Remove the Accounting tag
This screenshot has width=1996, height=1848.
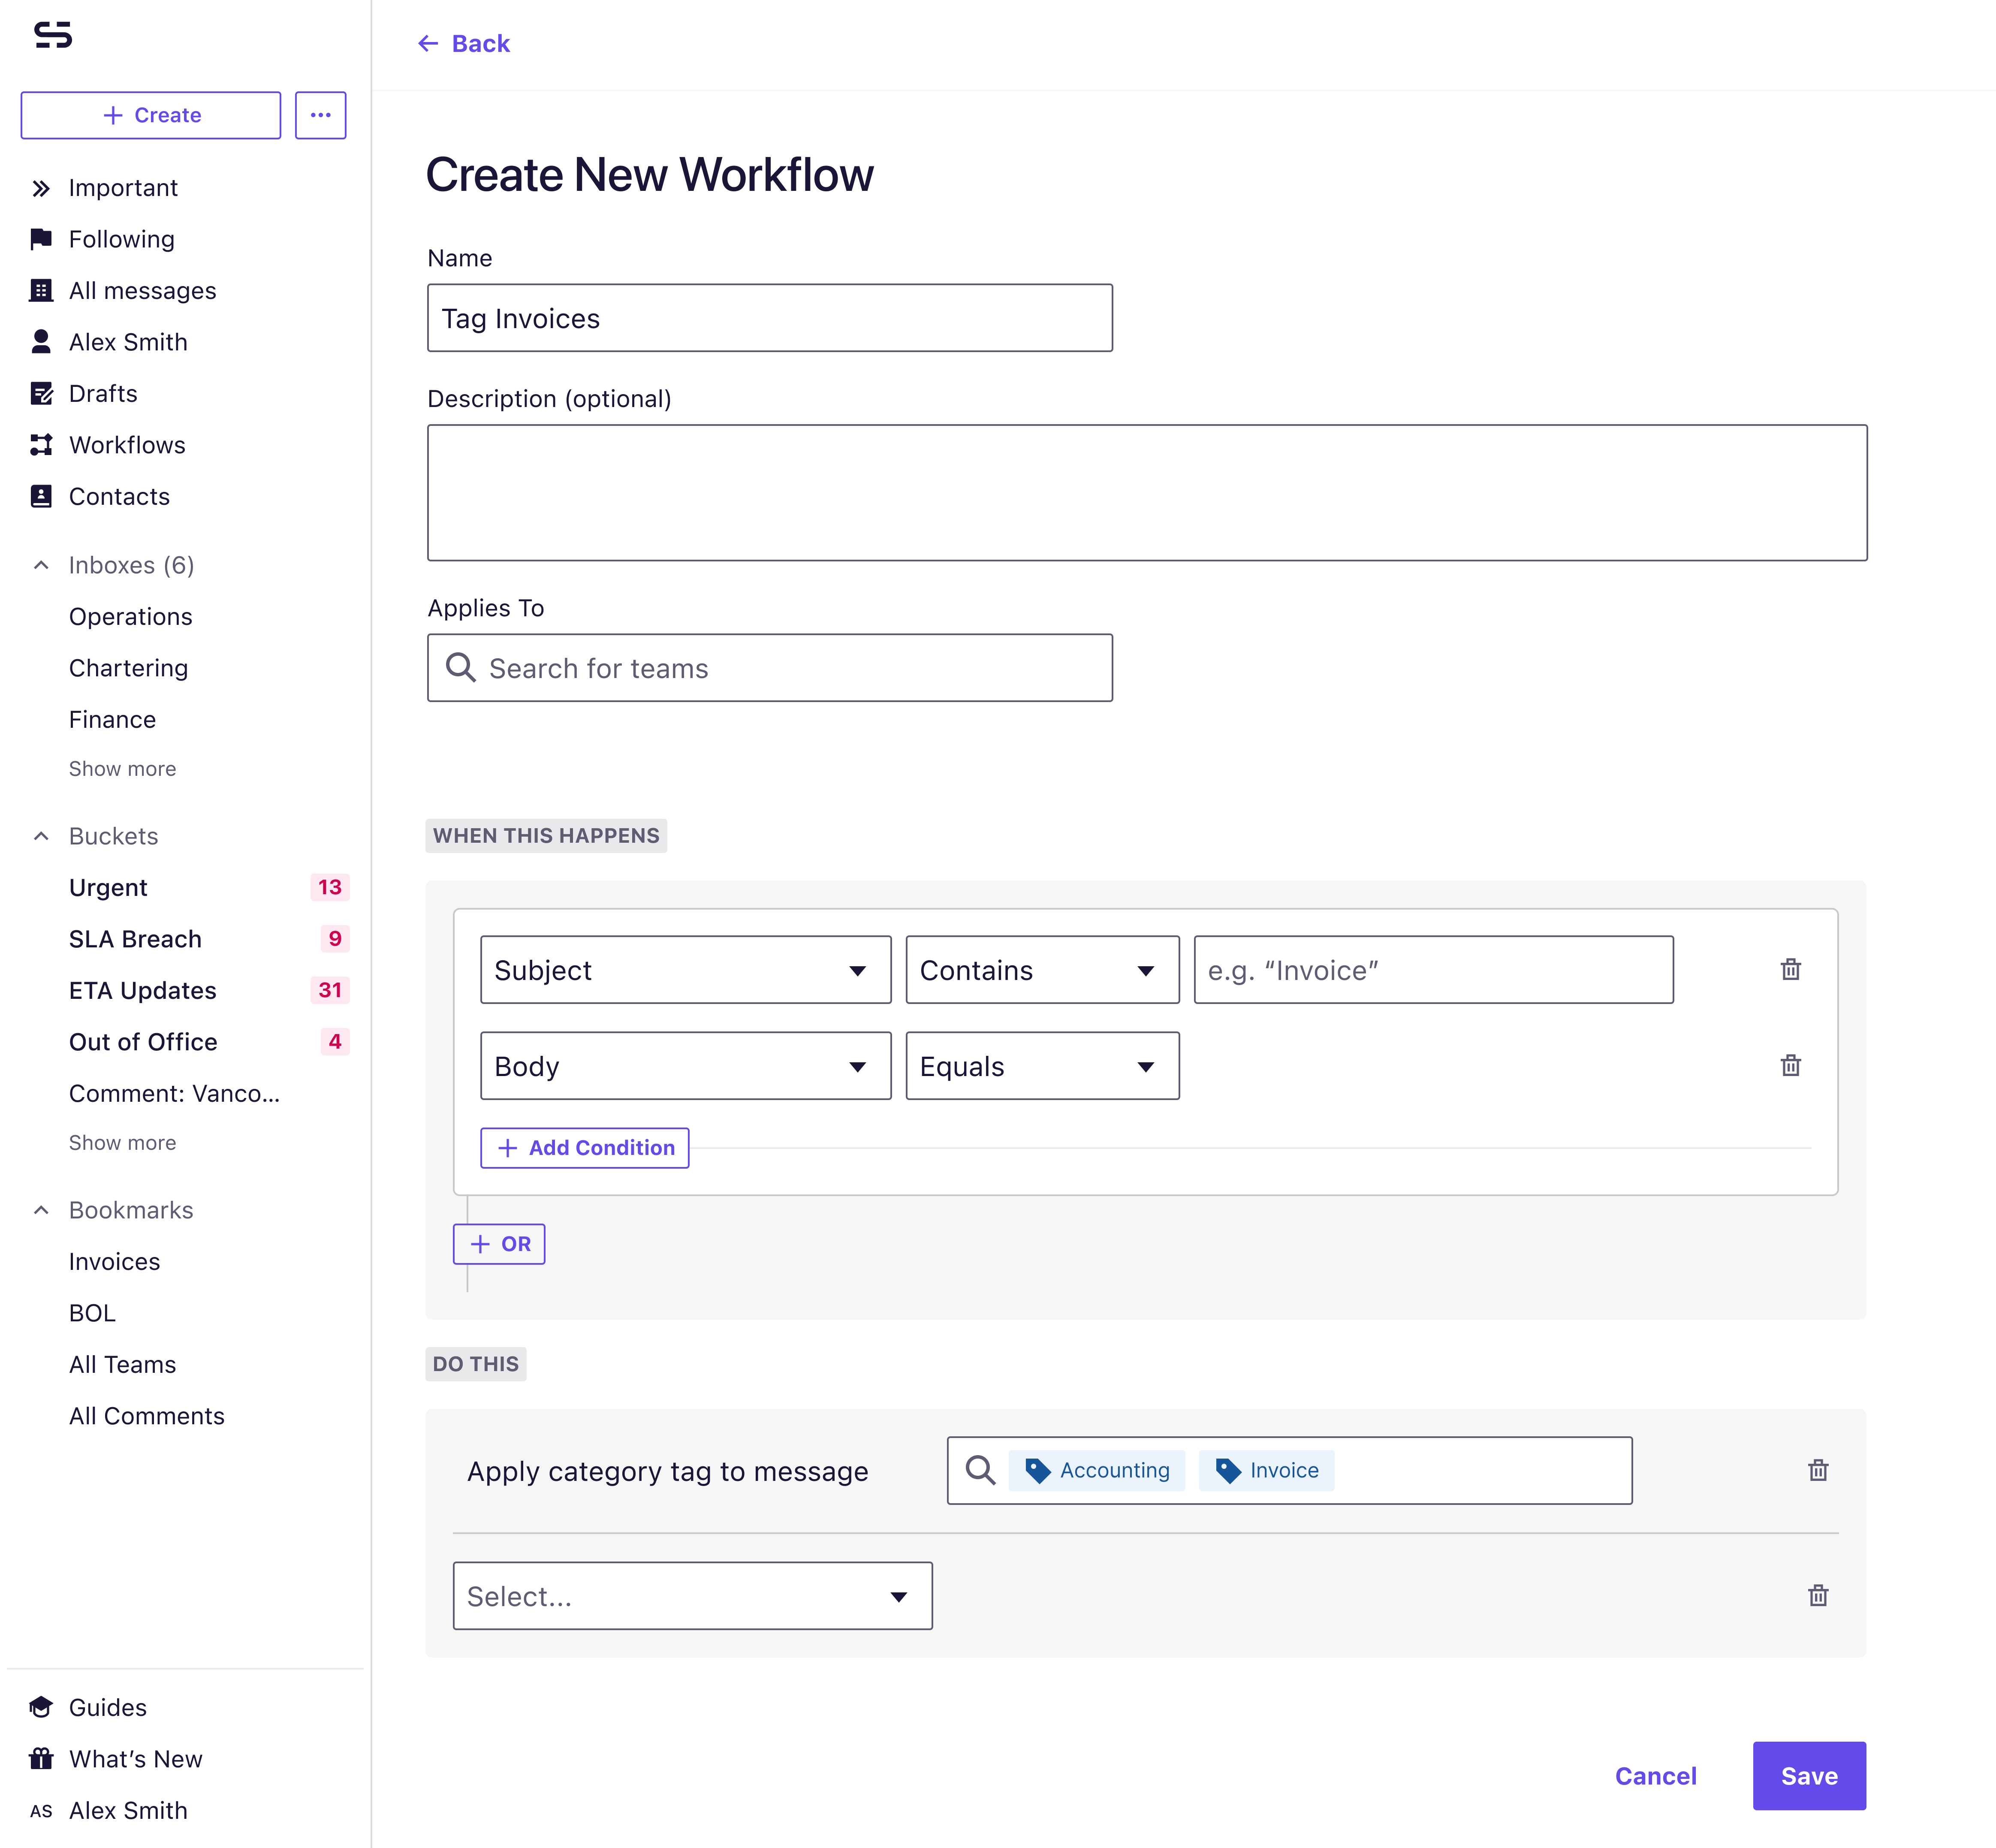[1096, 1470]
